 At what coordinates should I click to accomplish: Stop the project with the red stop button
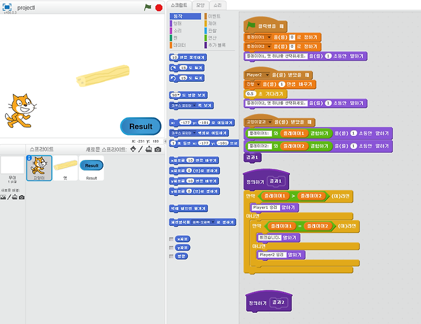[159, 8]
